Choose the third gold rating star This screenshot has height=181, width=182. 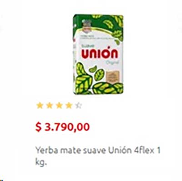click(x=59, y=106)
